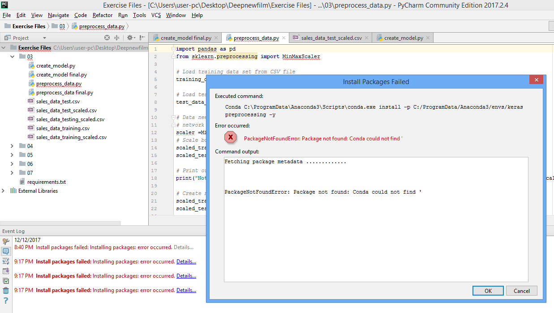Open Details link of 8:40 PM log entry
Screen dimensions: 554x313
[184, 247]
